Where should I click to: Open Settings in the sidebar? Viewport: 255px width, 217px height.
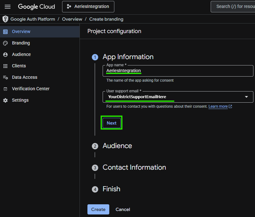40,100
